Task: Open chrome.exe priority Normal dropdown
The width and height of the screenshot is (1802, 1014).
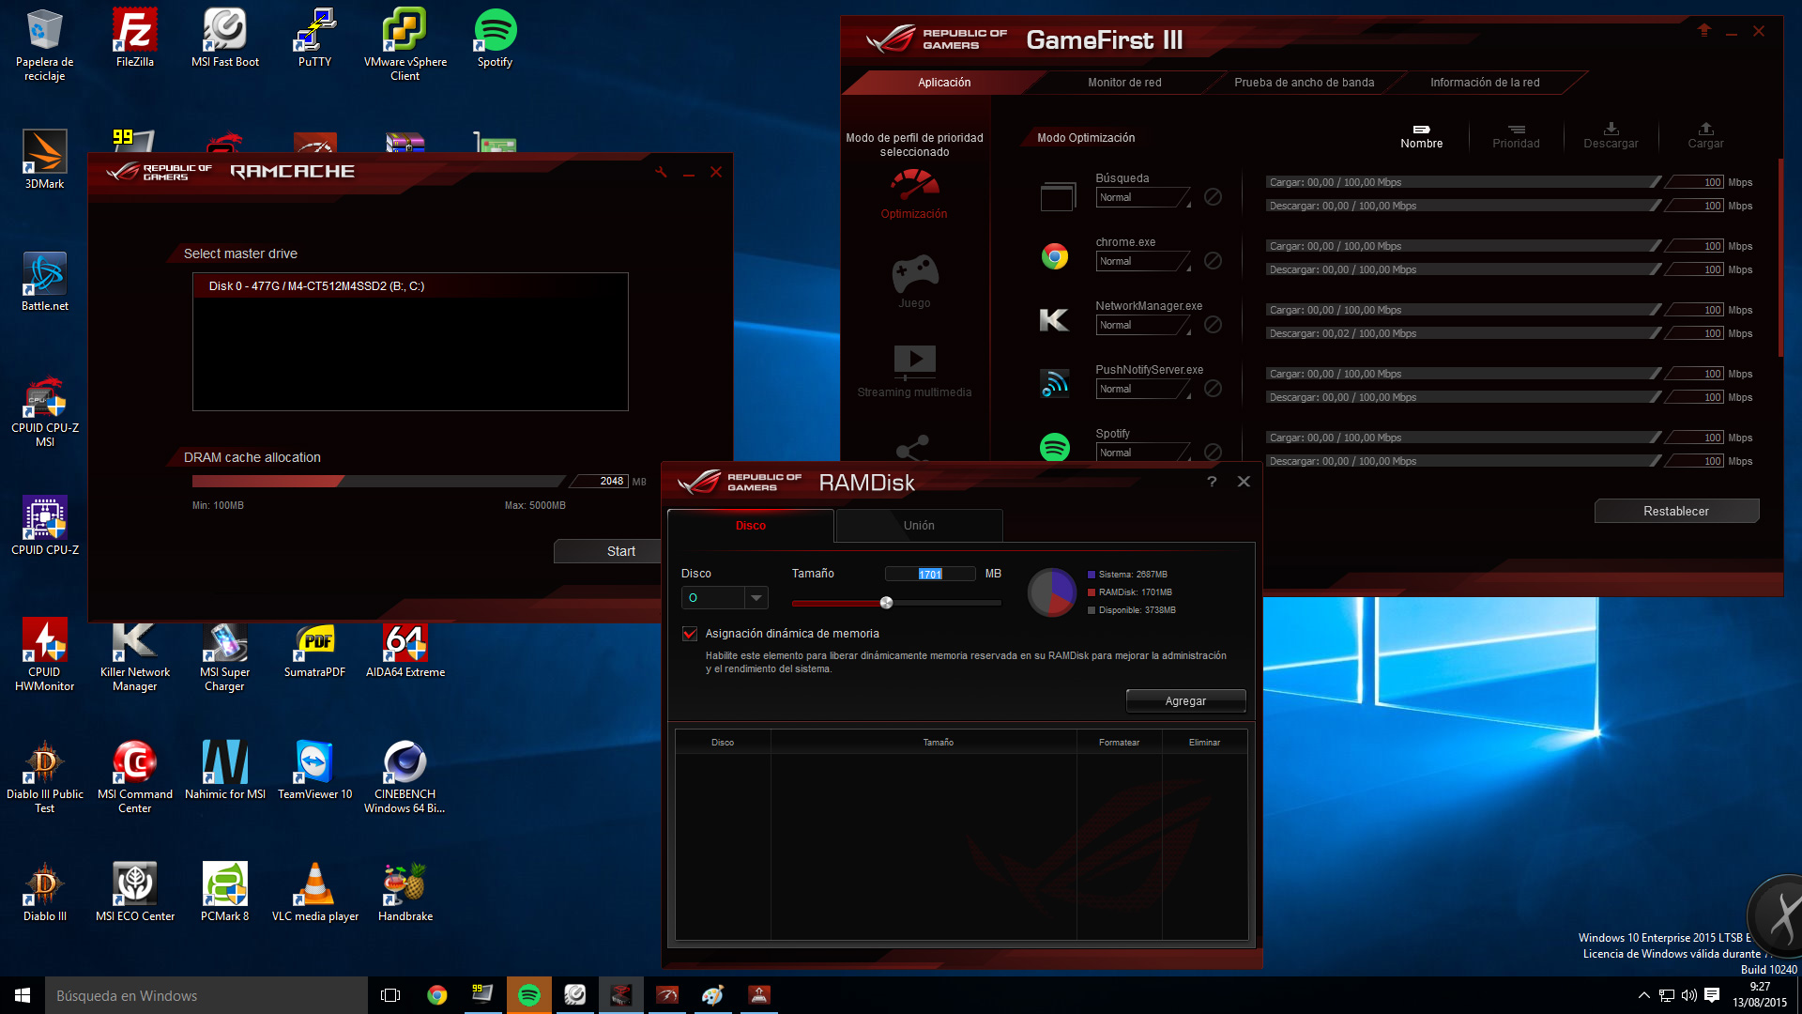Action: [x=1142, y=262]
